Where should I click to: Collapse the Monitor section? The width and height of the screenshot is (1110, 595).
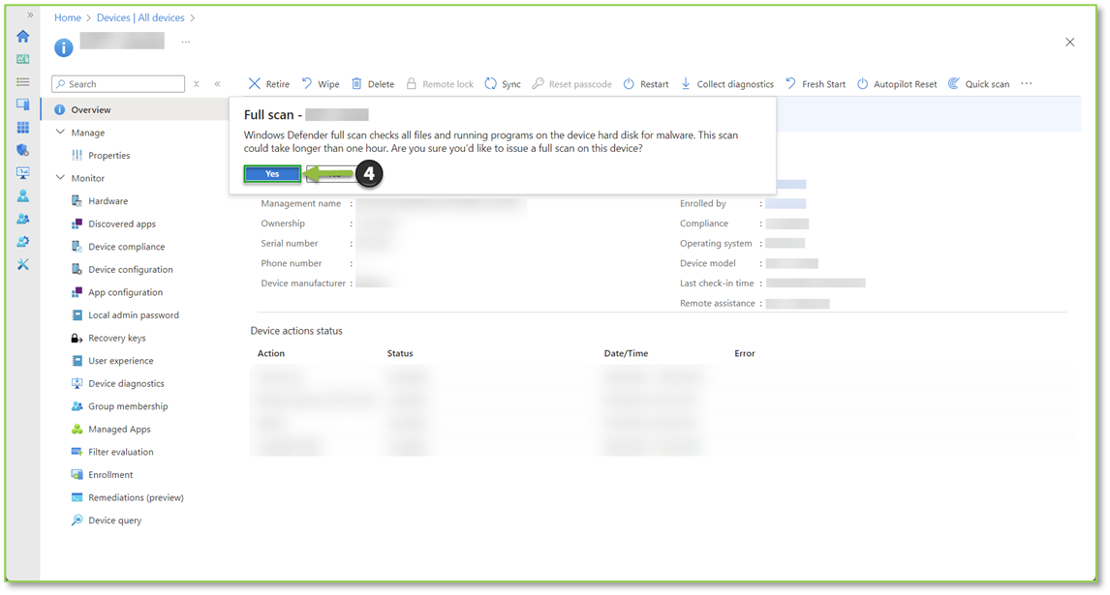pyautogui.click(x=61, y=178)
